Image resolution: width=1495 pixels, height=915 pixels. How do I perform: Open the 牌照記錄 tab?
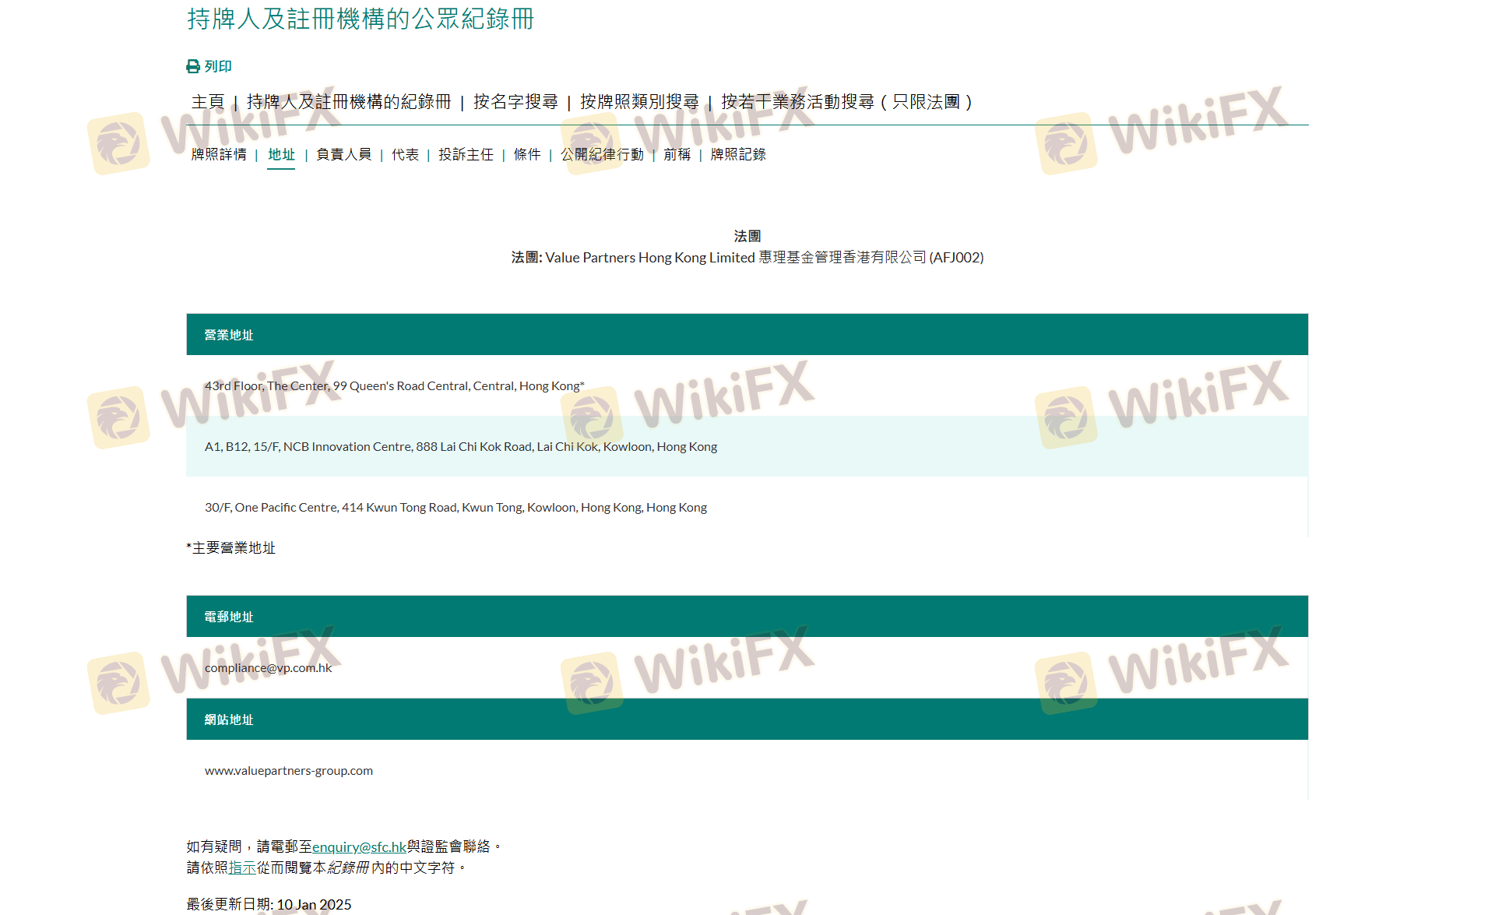pos(738,155)
